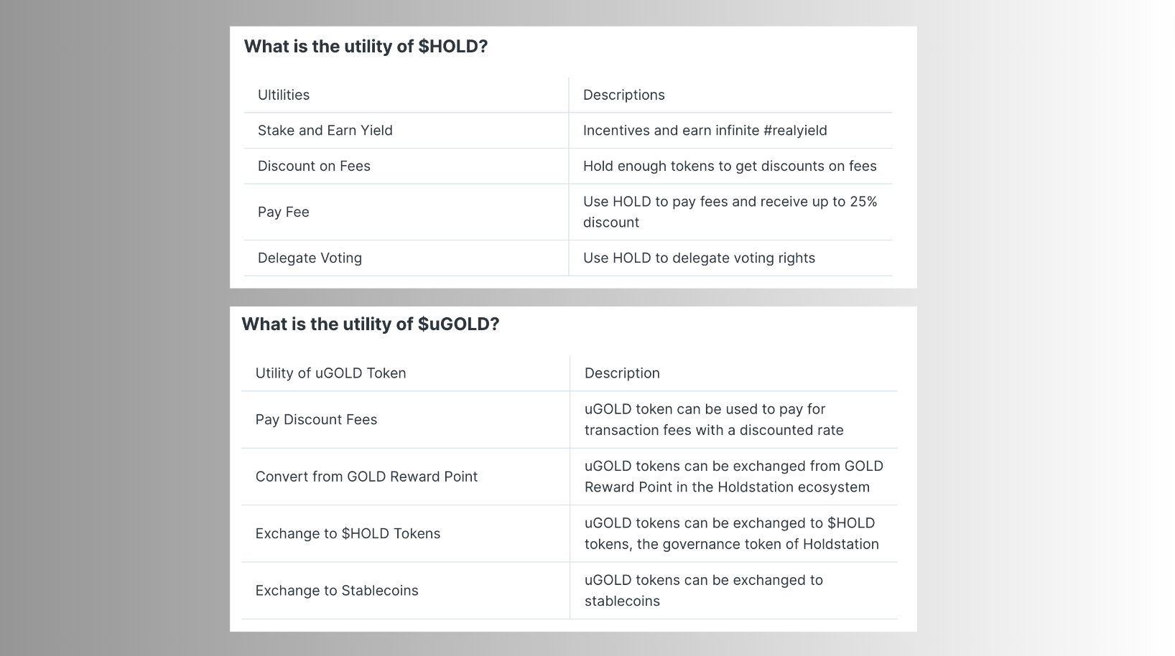The width and height of the screenshot is (1175, 656).
Task: Click 'Hold enough tokens to get discounts' description
Action: coord(730,166)
